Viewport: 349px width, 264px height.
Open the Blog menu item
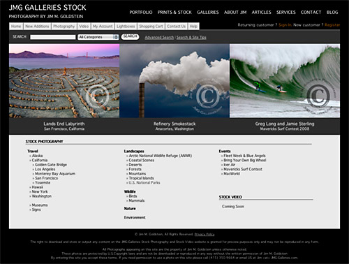point(332,13)
